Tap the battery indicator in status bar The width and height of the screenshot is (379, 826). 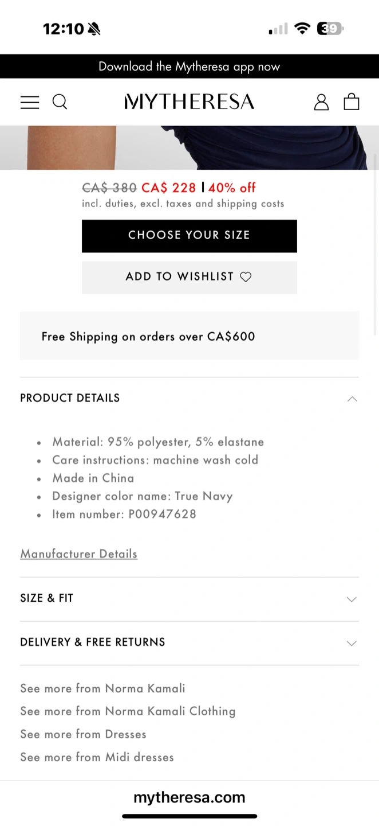pyautogui.click(x=330, y=29)
